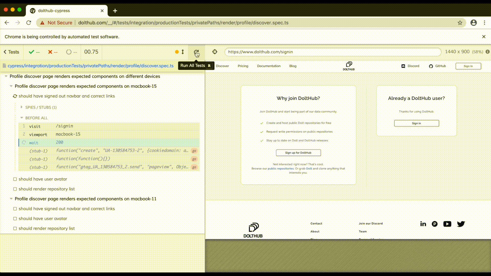491x276 pixels.
Task: Click the Sign in button
Action: tap(417, 123)
